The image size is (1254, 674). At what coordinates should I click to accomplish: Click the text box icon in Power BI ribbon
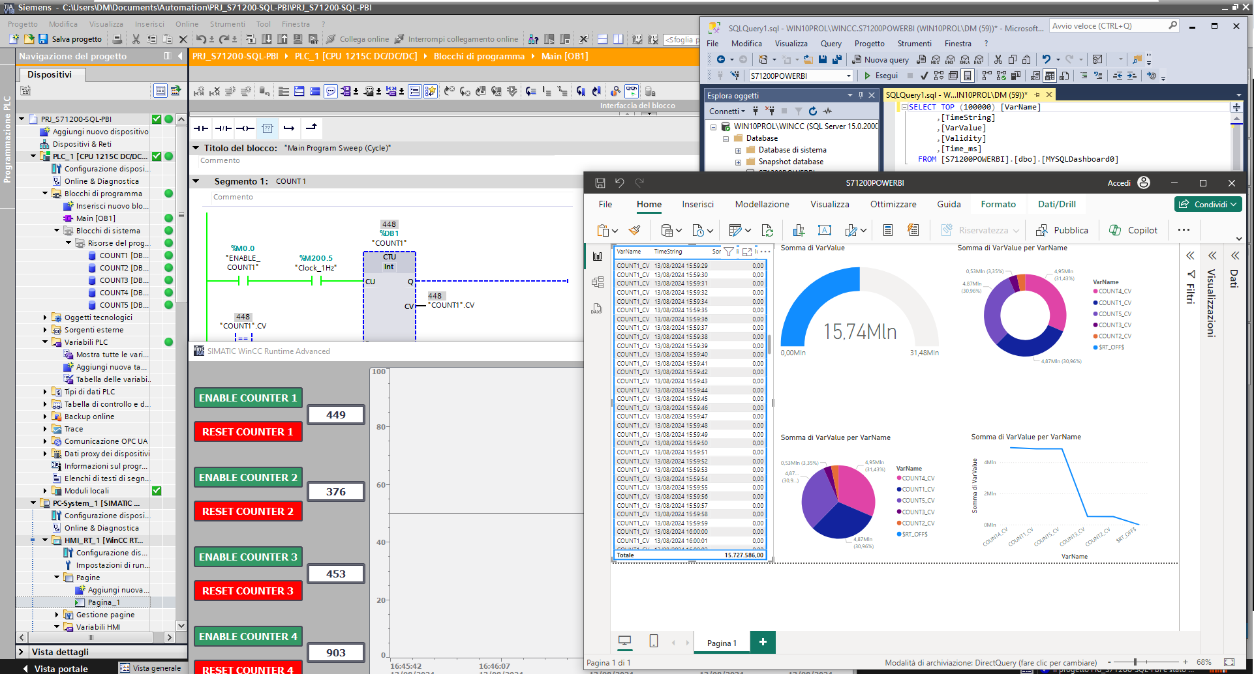825,230
